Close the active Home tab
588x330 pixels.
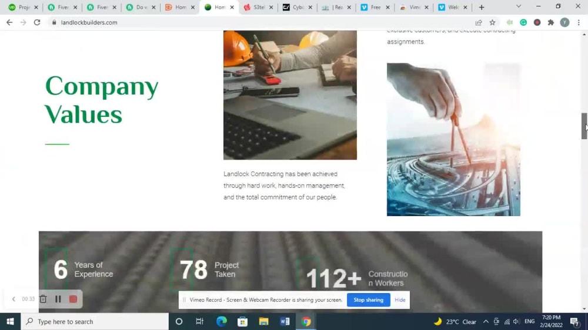(232, 7)
